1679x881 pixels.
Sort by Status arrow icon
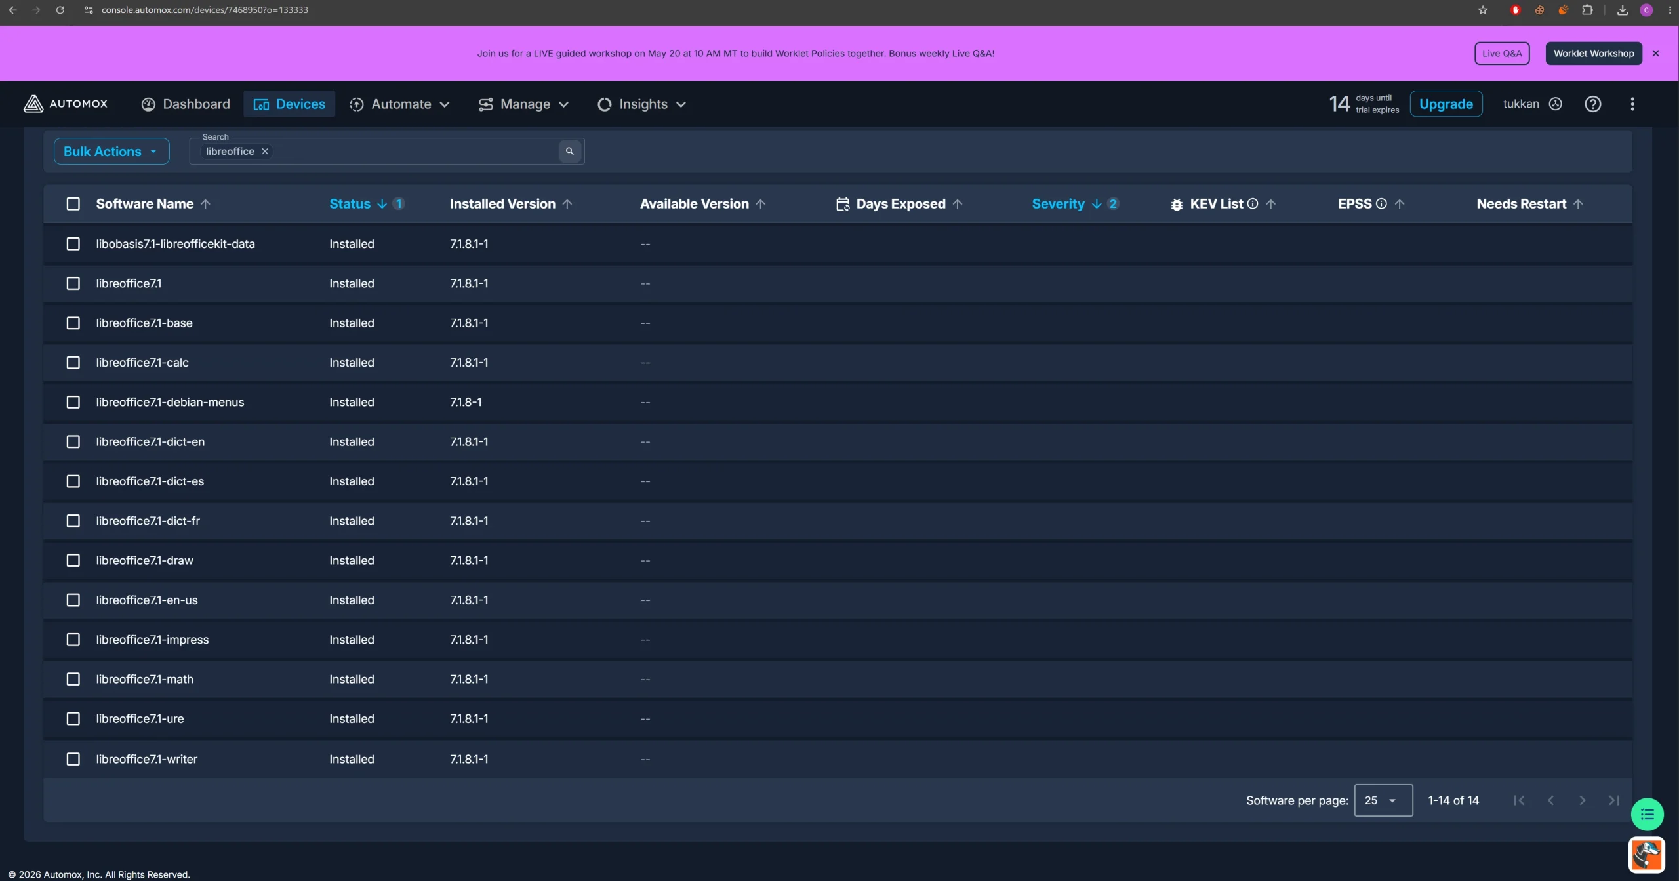click(382, 204)
